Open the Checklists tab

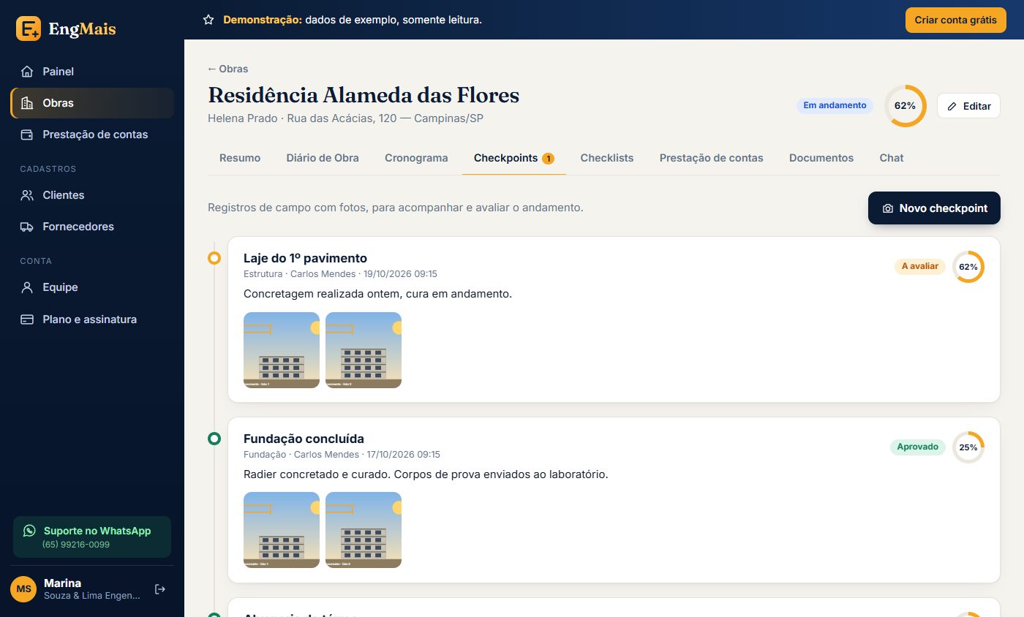tap(607, 158)
